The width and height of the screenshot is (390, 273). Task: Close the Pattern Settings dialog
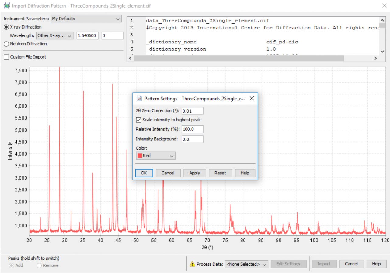pyautogui.click(x=252, y=99)
